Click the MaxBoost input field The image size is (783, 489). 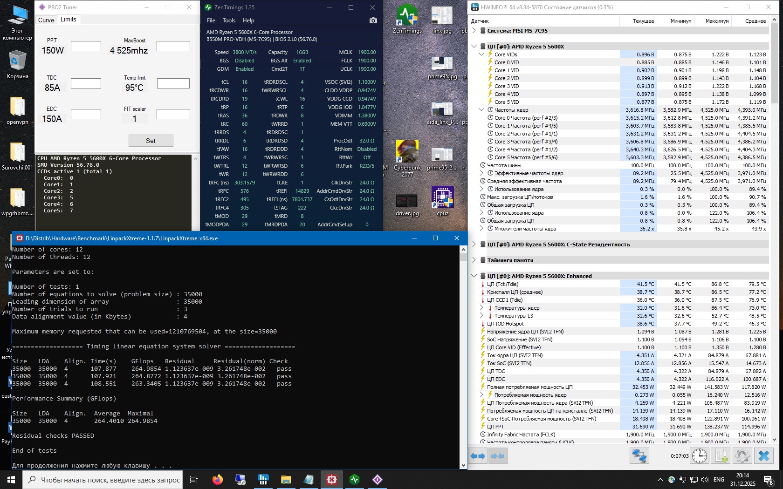[173, 46]
